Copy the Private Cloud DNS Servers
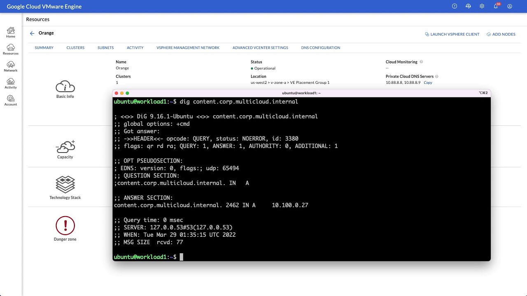The height and width of the screenshot is (296, 527). click(x=427, y=83)
